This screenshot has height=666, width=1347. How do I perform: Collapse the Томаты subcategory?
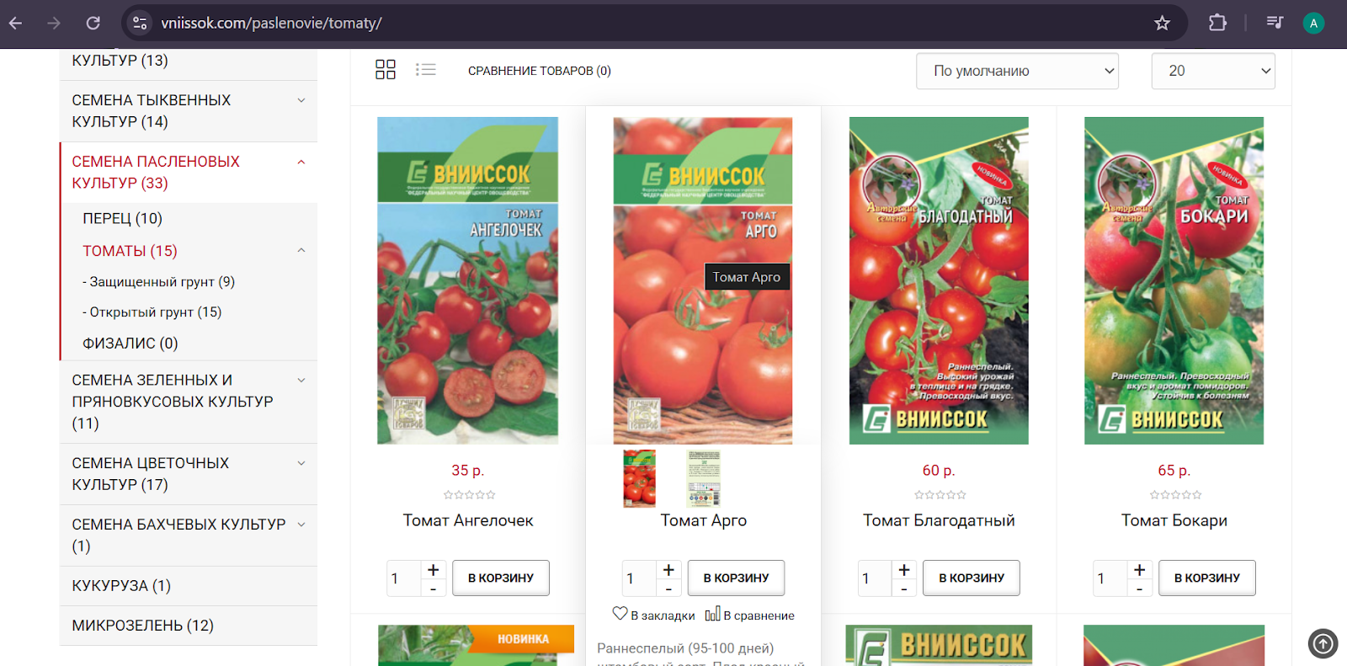[301, 251]
